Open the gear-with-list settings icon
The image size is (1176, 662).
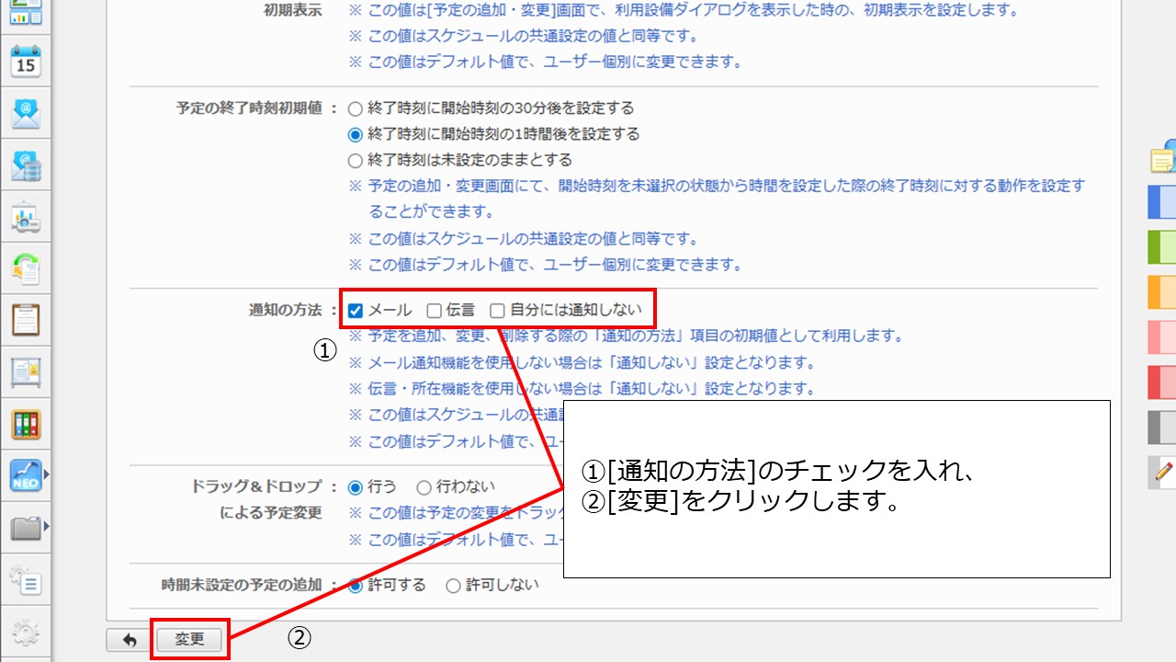pyautogui.click(x=26, y=580)
